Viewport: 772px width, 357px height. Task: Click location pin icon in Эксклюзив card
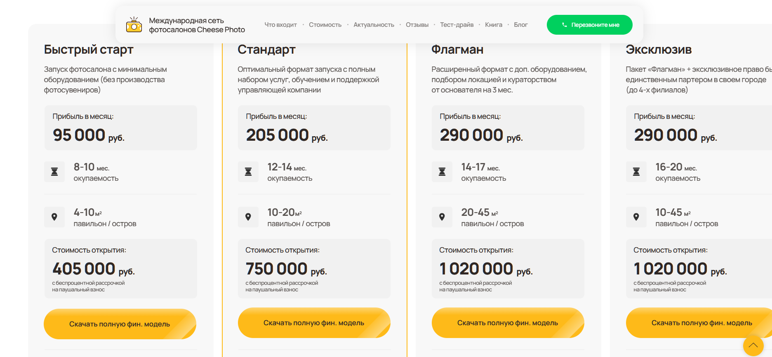tap(636, 217)
